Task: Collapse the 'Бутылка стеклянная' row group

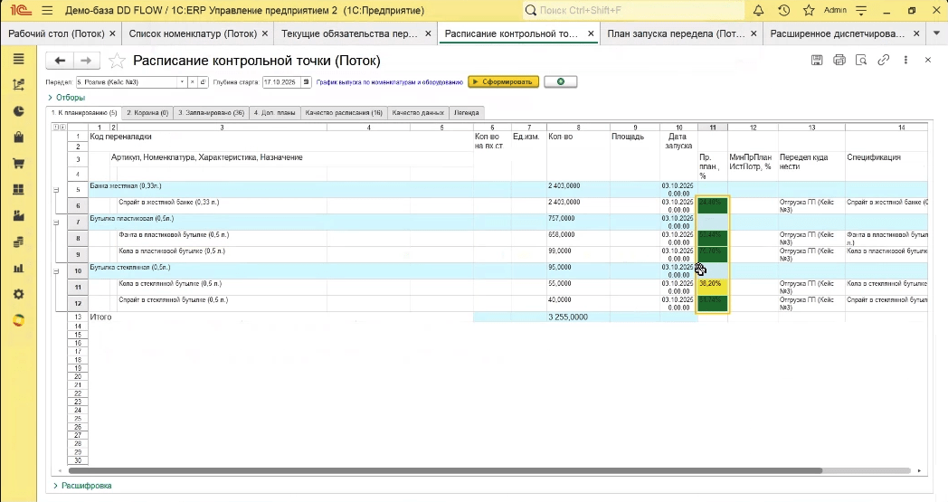Action: click(56, 271)
